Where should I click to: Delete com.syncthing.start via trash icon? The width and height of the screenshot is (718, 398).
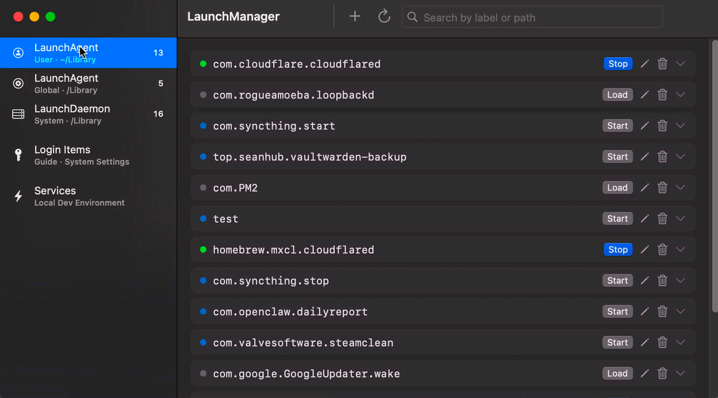(x=663, y=126)
